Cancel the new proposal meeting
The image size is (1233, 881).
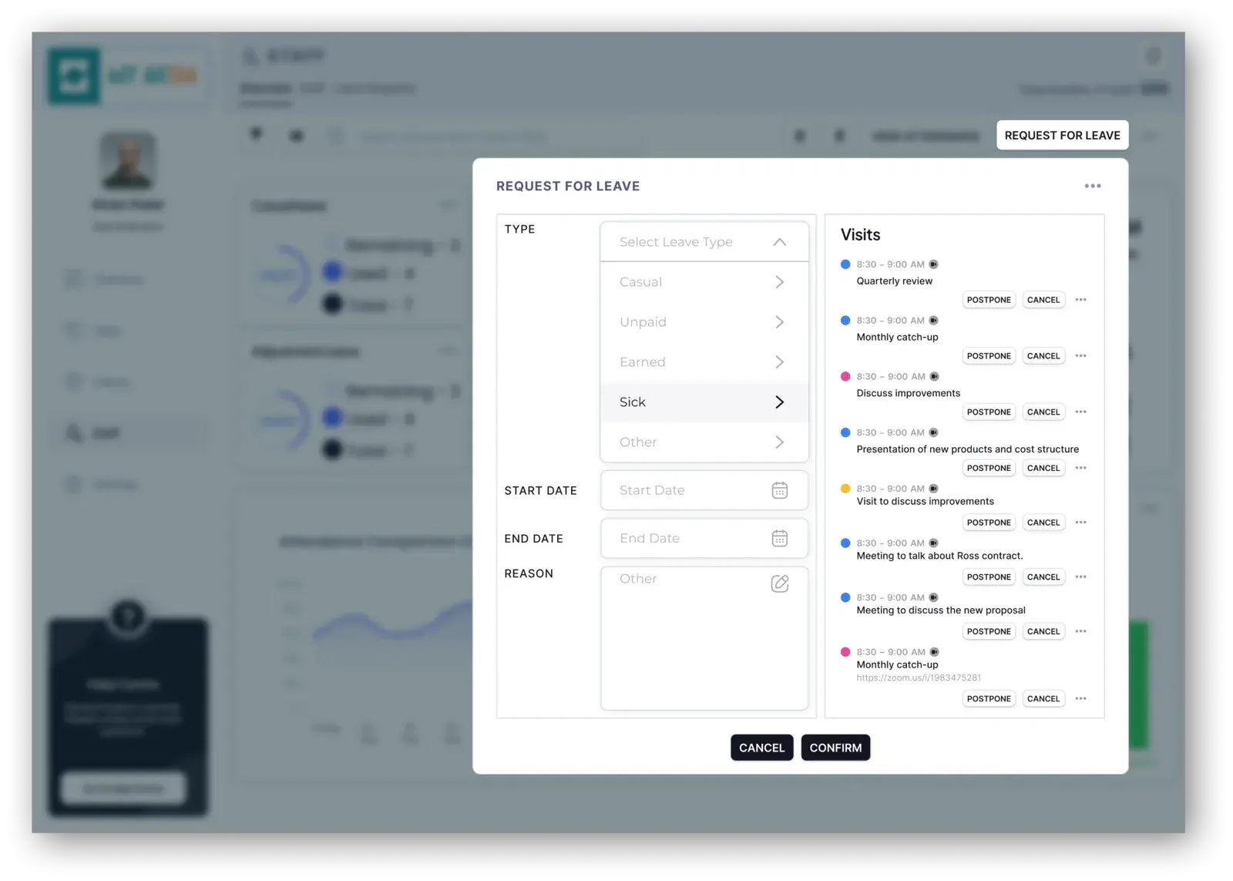point(1043,631)
